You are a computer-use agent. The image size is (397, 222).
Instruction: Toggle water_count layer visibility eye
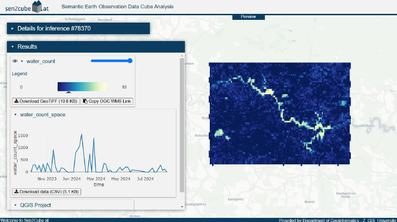click(15, 61)
